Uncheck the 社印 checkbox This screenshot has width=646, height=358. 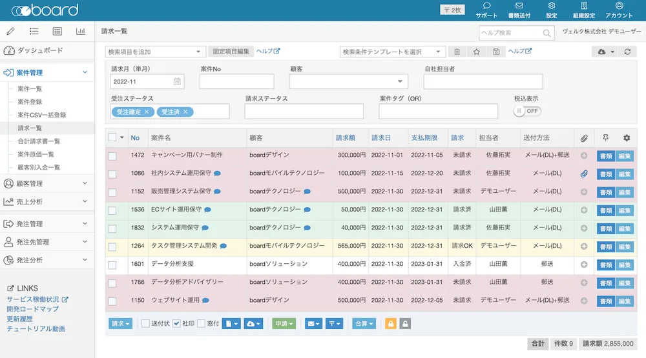point(176,324)
